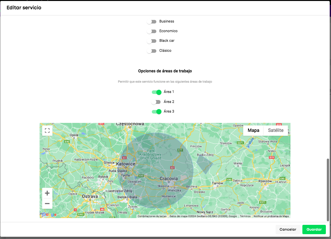Click the Rybnik label on map
This screenshot has height=239, width=331.
tap(103, 177)
